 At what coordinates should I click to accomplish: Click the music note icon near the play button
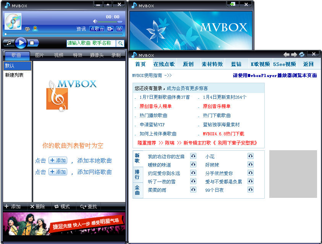coord(9,43)
